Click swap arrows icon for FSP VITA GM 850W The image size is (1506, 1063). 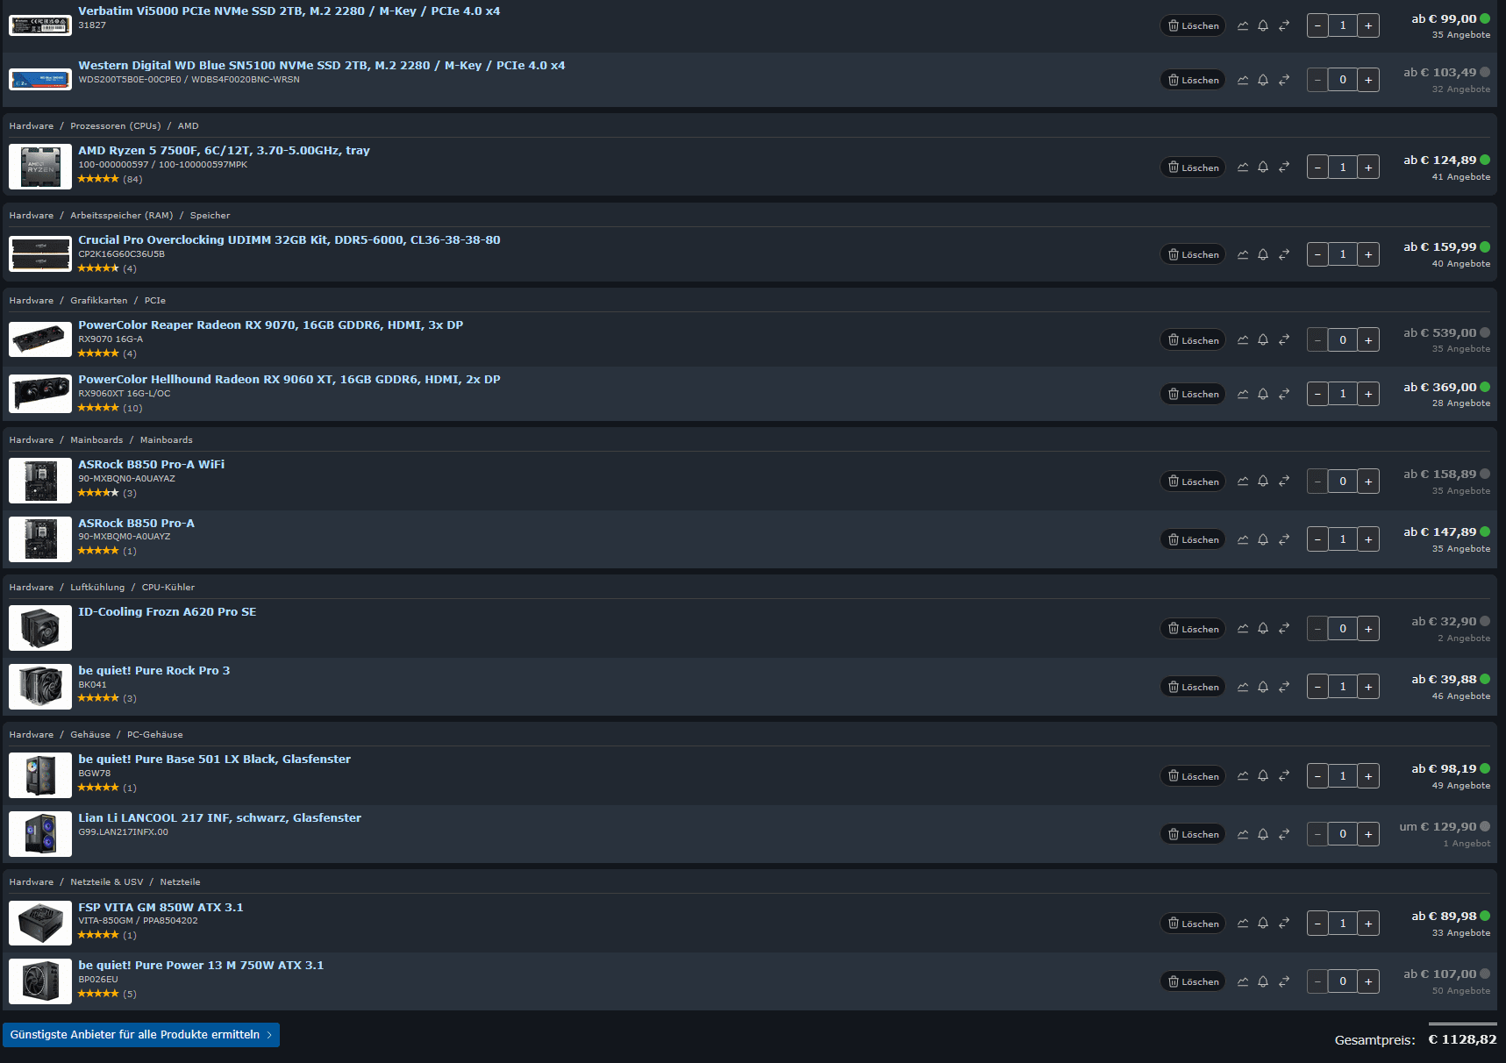pyautogui.click(x=1284, y=923)
